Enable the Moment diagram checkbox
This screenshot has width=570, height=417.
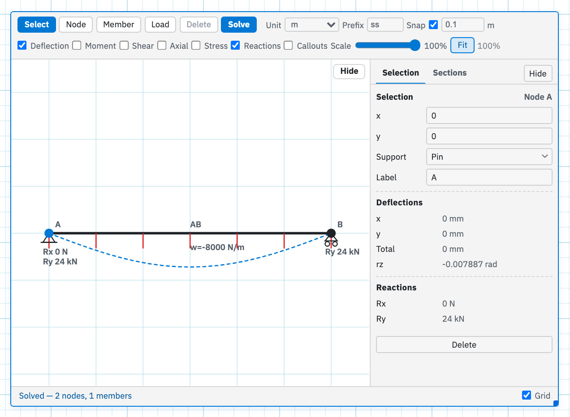click(x=77, y=45)
